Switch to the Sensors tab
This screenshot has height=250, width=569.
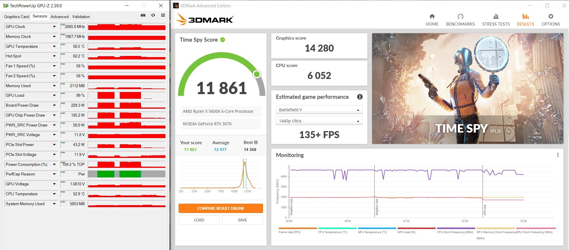point(40,16)
